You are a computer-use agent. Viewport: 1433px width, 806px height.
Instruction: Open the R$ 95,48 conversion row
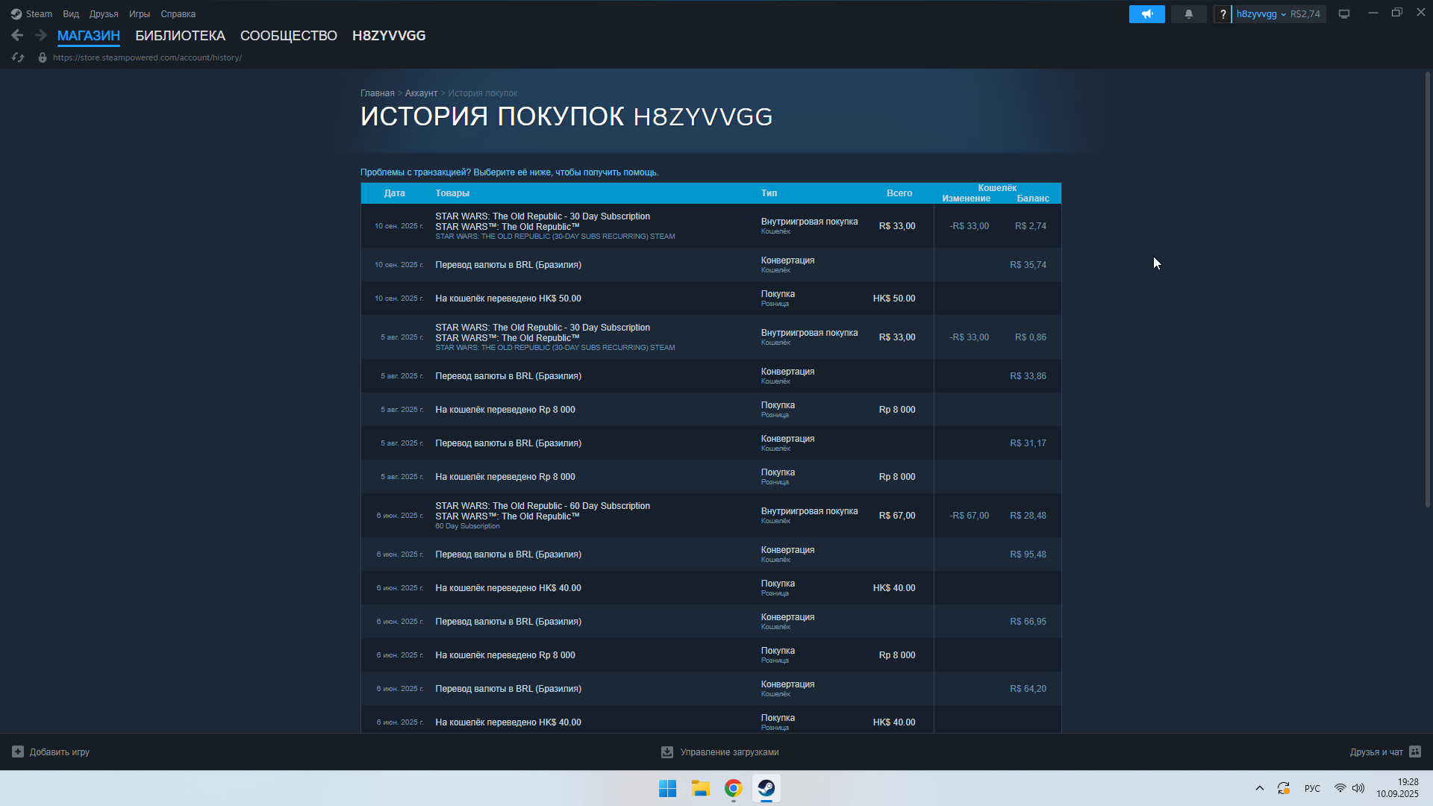(x=711, y=554)
